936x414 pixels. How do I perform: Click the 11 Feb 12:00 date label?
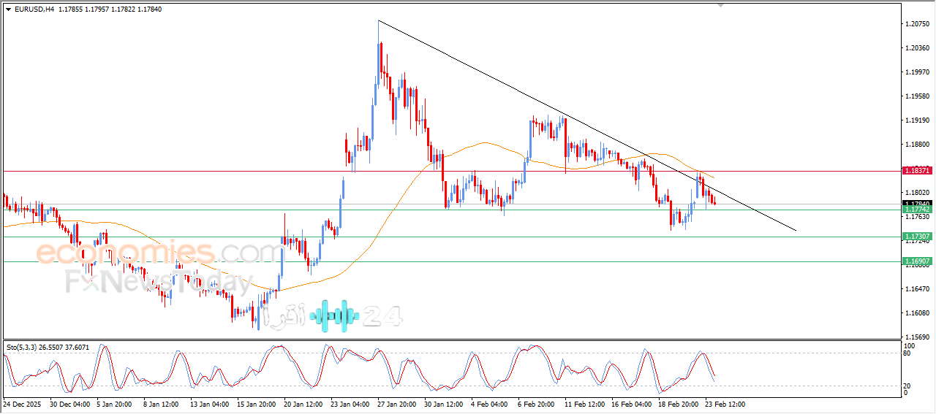[584, 404]
